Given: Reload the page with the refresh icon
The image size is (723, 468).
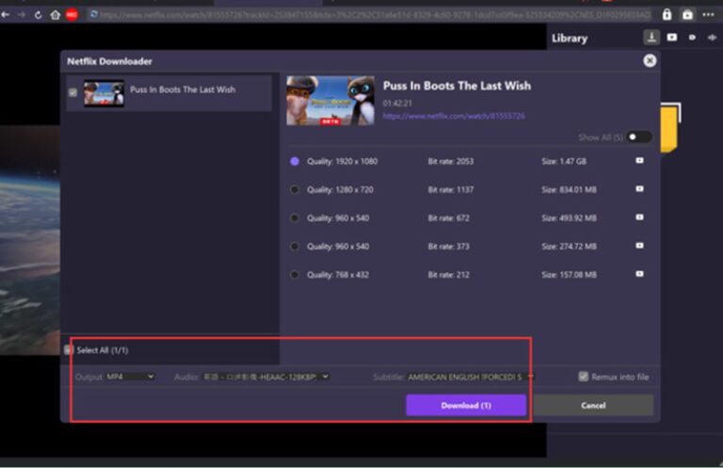Looking at the screenshot, I should tap(39, 15).
